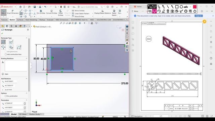The width and height of the screenshot is (215, 121).
Task: Click the 275.00 dimension in the sketch
Action: [x=125, y=83]
